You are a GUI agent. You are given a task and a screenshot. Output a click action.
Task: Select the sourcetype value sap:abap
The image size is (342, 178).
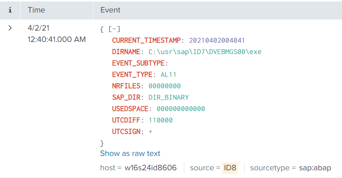point(315,168)
